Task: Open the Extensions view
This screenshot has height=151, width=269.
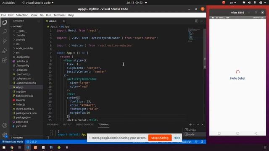Action: pyautogui.click(x=5, y=60)
